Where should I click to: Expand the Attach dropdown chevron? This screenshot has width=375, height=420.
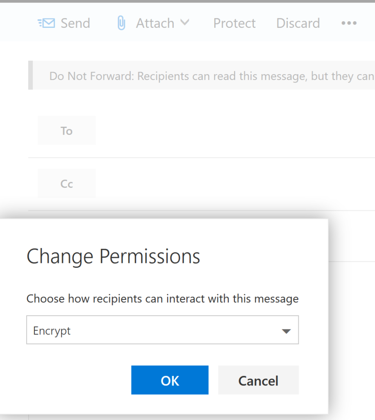click(185, 23)
